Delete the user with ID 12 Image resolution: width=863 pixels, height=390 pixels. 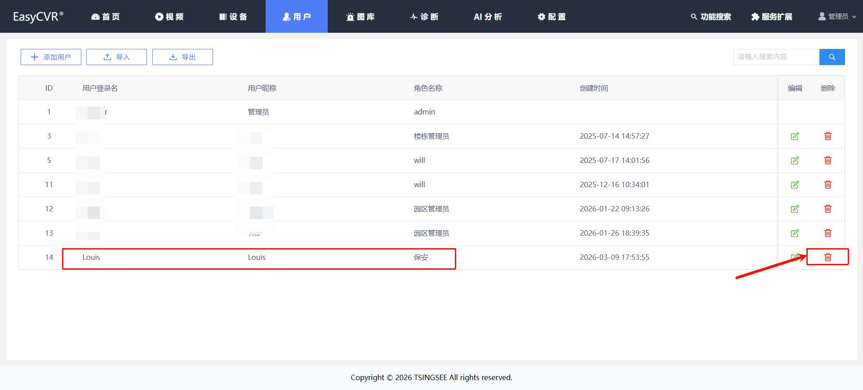click(827, 209)
